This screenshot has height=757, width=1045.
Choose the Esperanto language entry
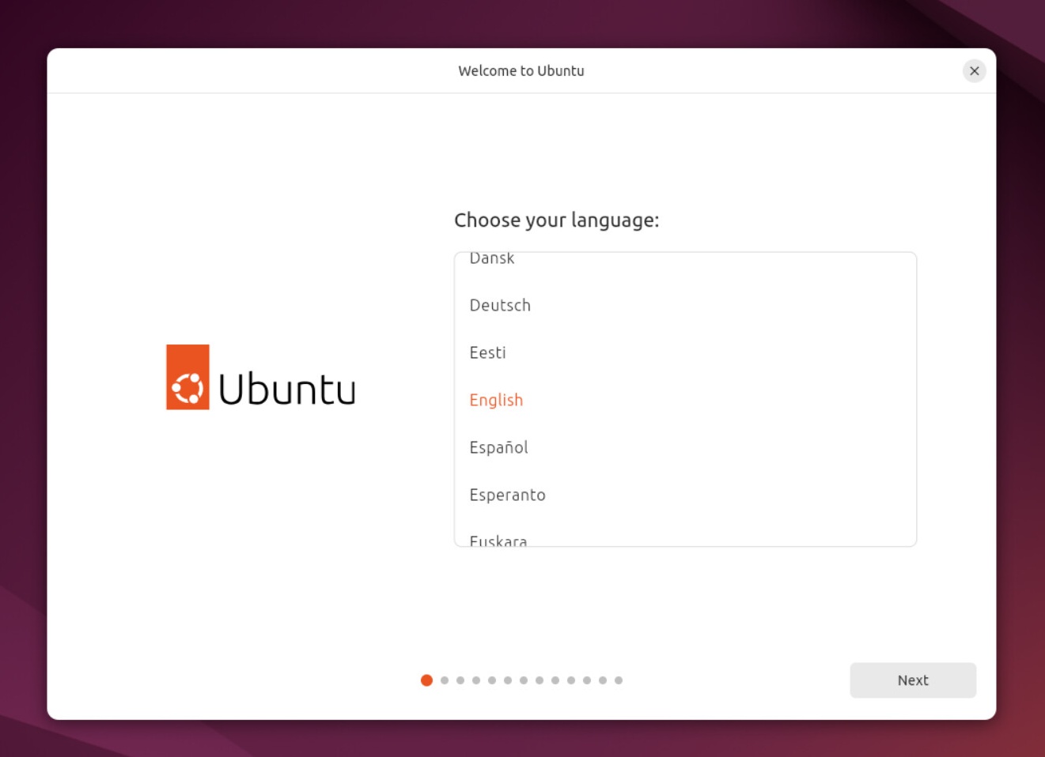(x=685, y=495)
